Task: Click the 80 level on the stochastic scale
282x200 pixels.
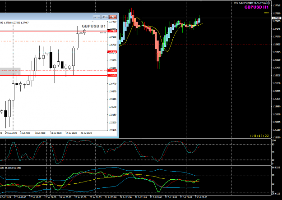Action: tap(273, 144)
